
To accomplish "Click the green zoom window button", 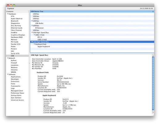I will click(14, 5).
